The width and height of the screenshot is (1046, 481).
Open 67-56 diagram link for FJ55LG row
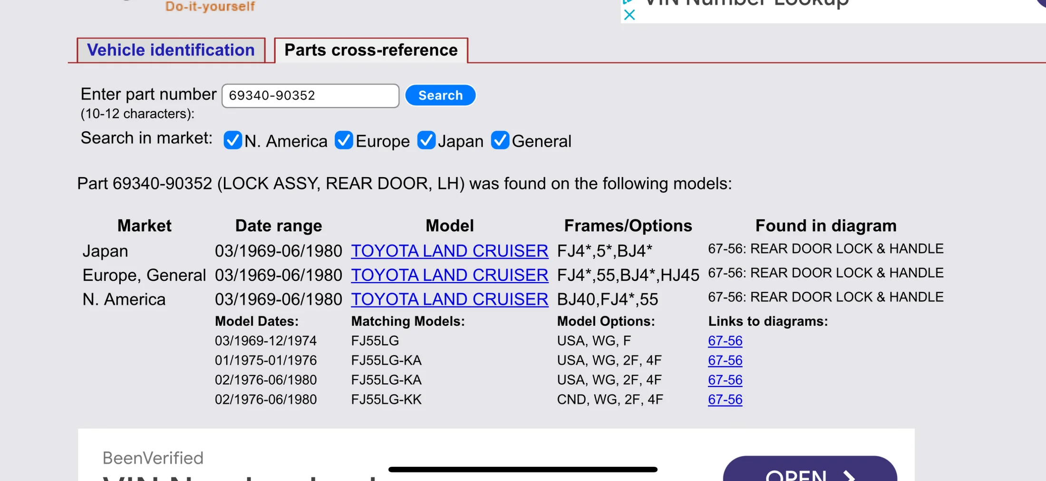[725, 341]
